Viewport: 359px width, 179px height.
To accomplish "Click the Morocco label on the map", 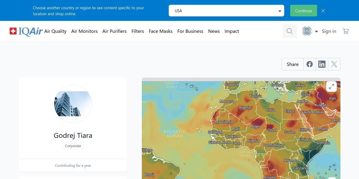I will 227,101.
